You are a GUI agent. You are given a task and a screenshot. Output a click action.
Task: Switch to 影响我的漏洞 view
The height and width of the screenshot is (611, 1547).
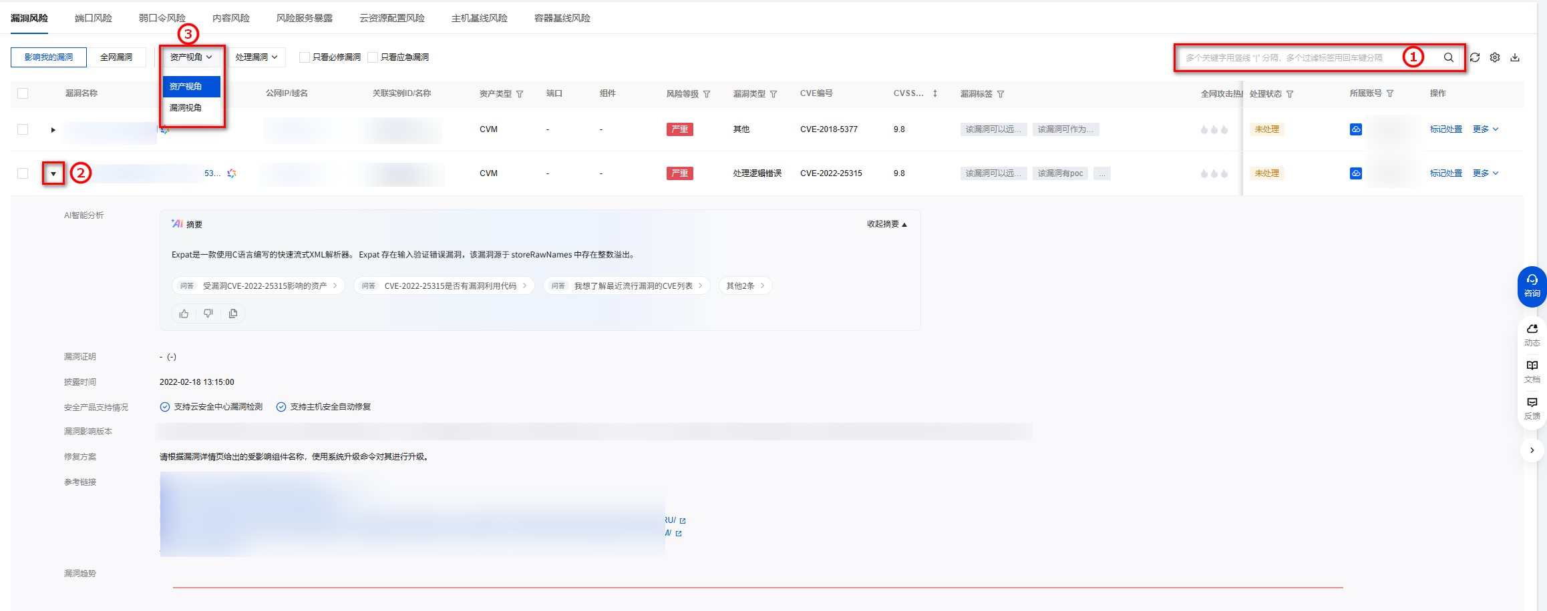point(49,57)
